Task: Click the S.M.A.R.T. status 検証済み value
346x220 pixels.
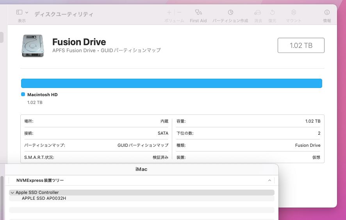Action: [161, 157]
